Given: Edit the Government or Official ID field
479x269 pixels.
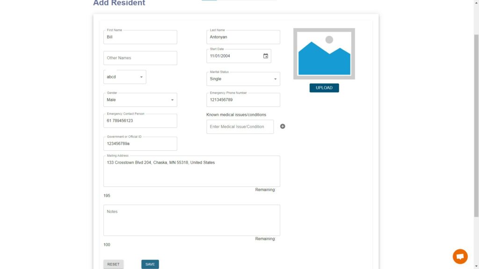Looking at the screenshot, I should (140, 144).
